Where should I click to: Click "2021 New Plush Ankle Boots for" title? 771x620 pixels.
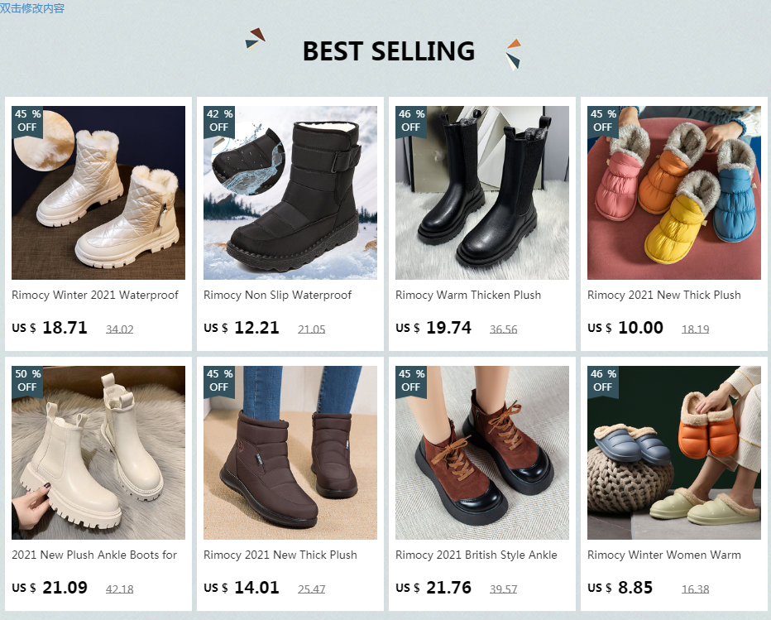(94, 555)
